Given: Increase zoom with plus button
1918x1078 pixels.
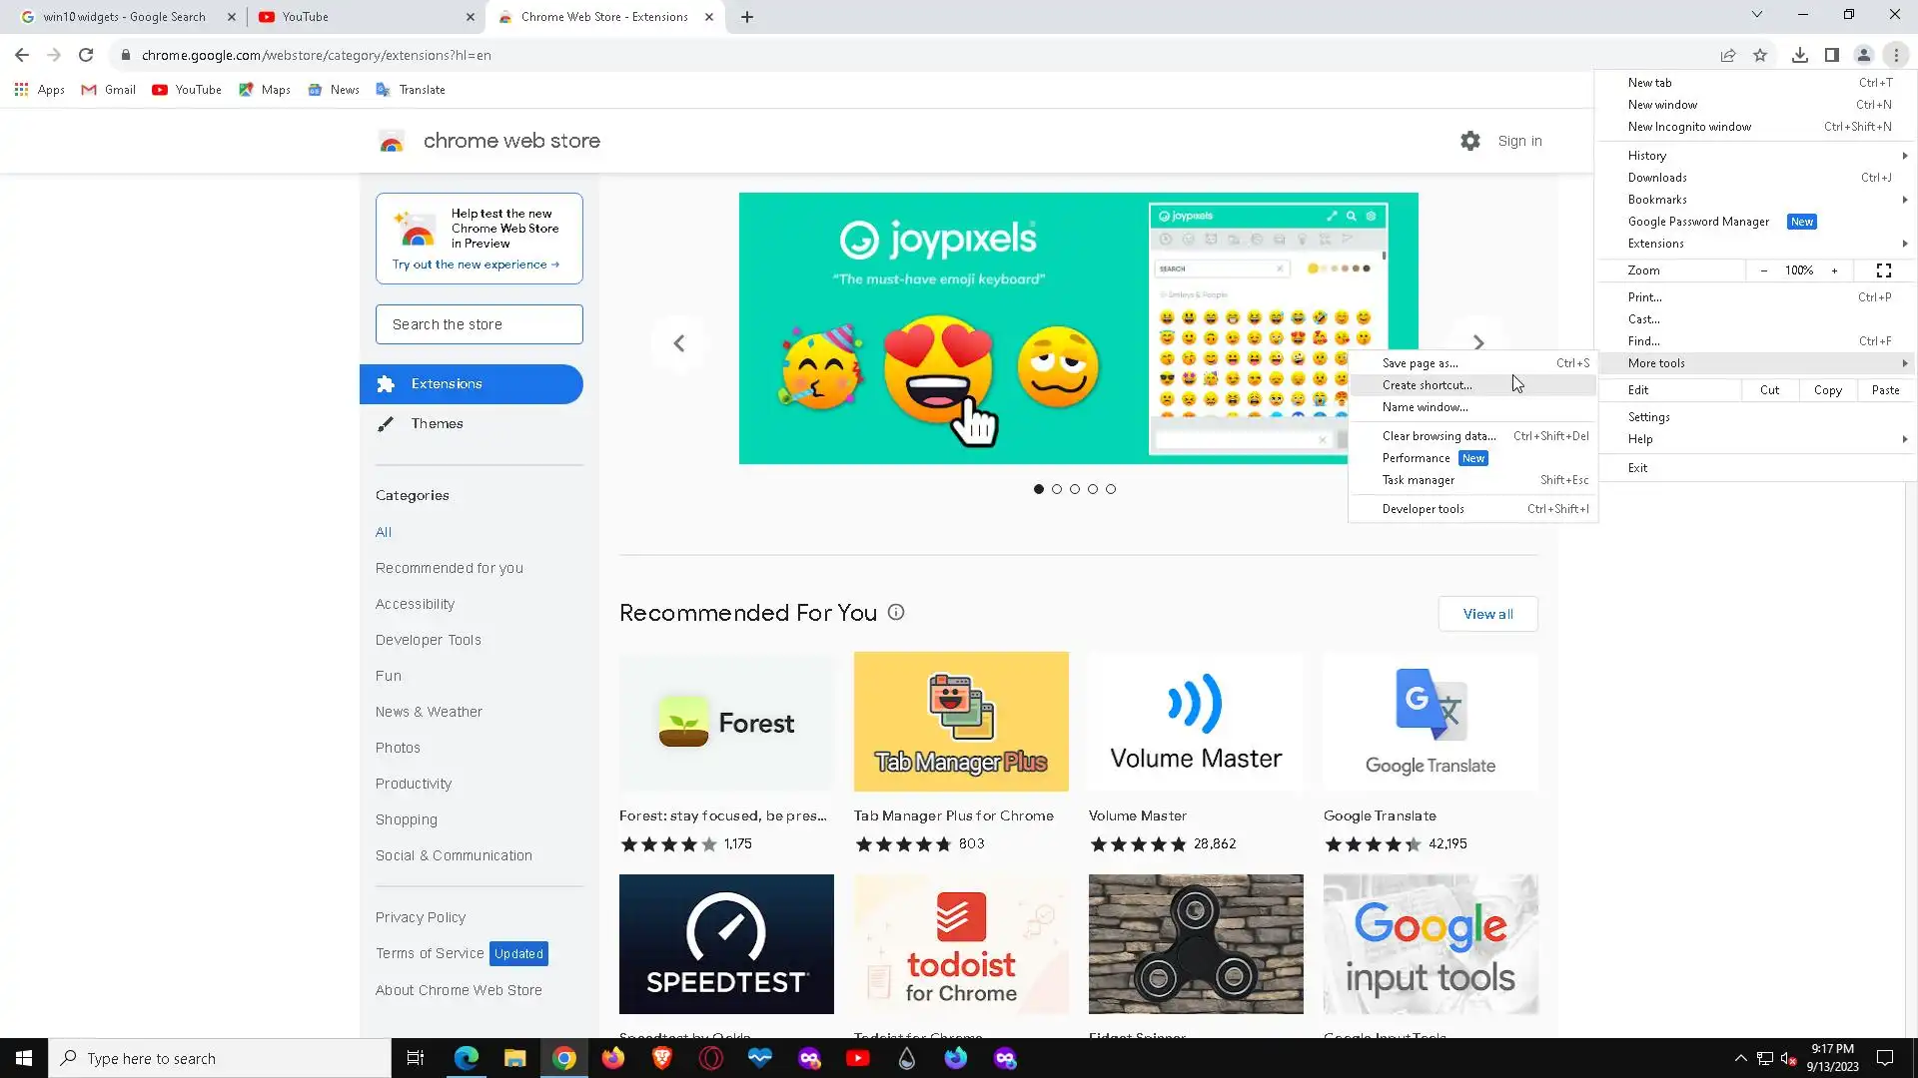Looking at the screenshot, I should pyautogui.click(x=1834, y=270).
